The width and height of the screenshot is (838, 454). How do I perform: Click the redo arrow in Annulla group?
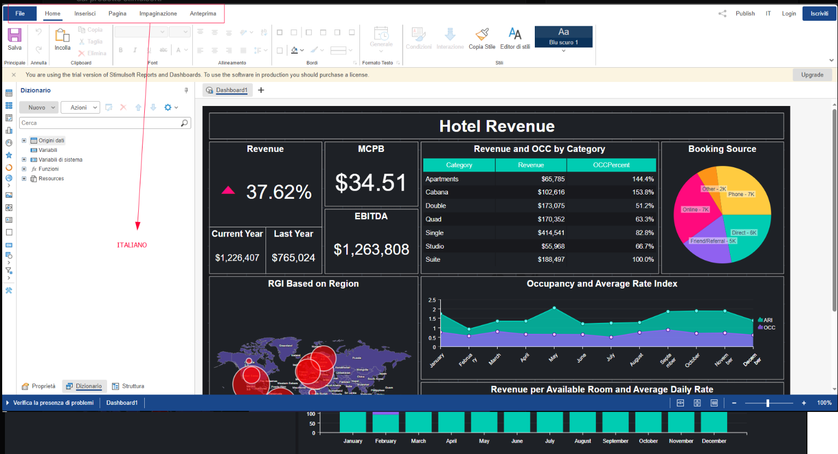pos(38,49)
